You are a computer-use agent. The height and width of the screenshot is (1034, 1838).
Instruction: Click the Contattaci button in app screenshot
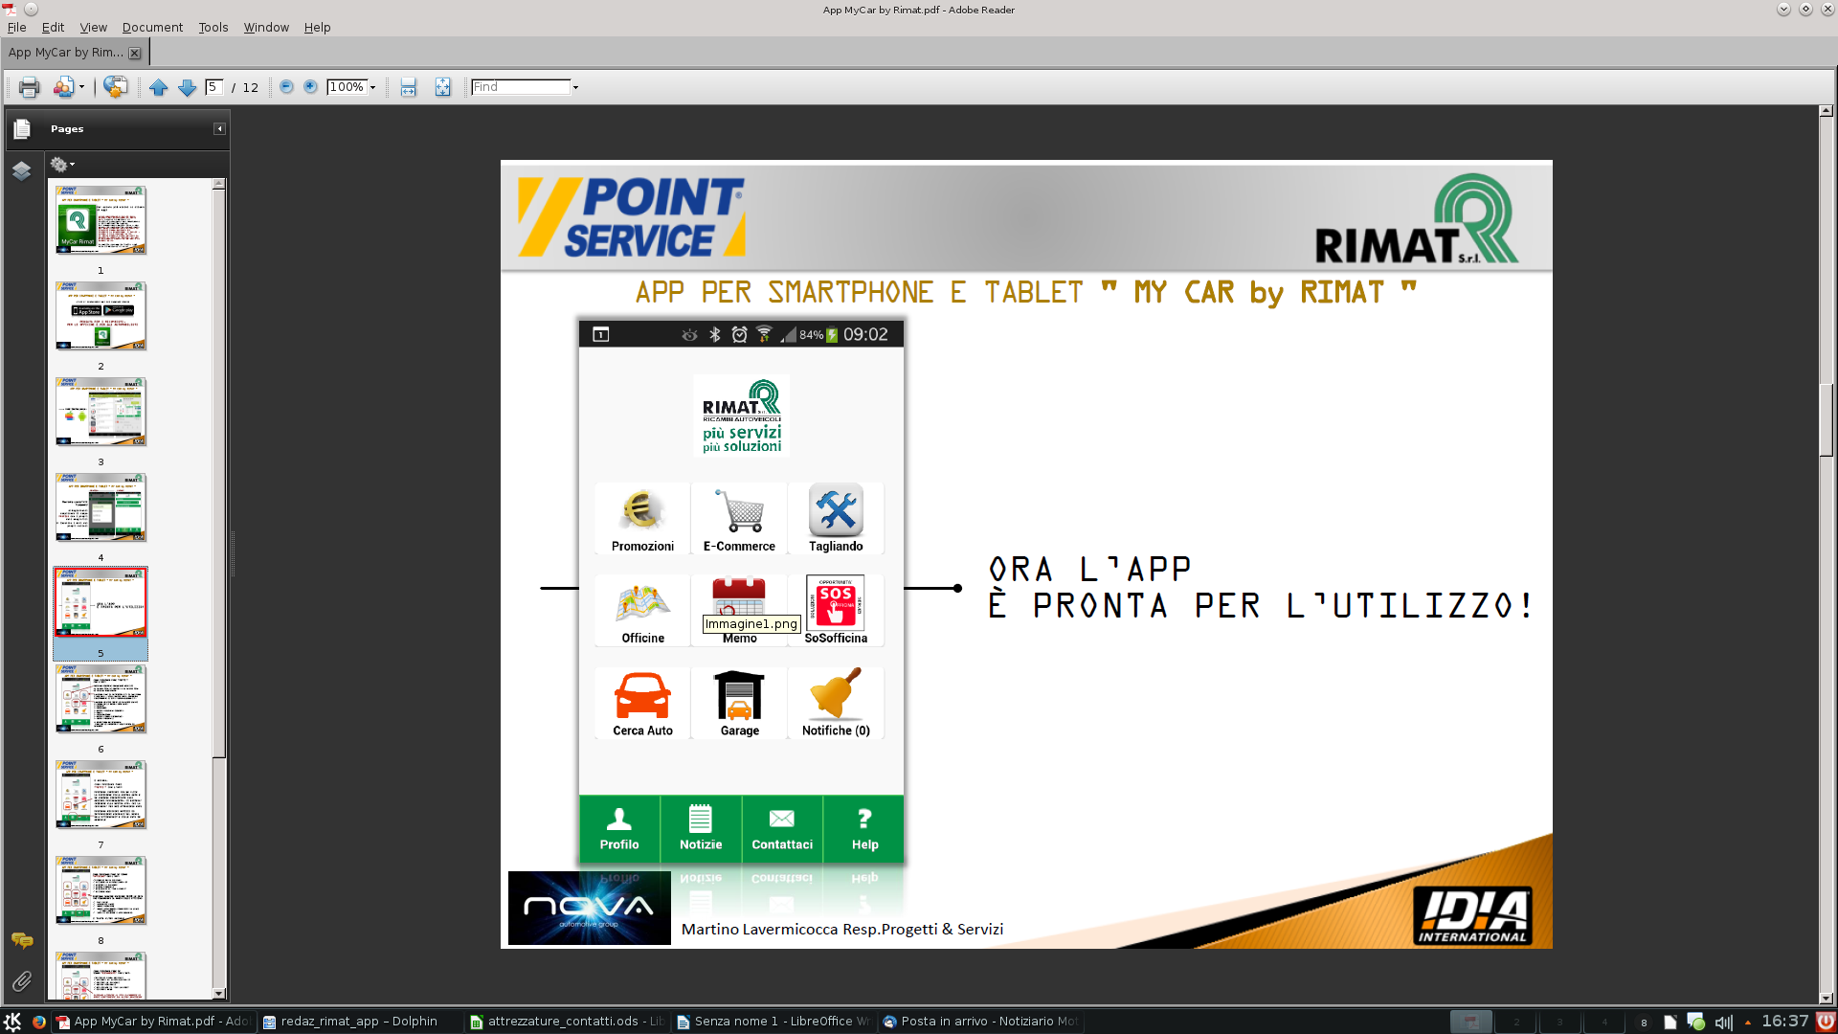[x=782, y=828]
